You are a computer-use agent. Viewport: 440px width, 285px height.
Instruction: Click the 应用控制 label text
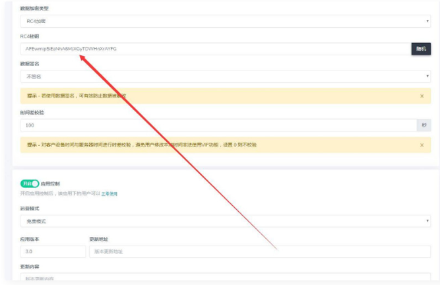[50, 184]
